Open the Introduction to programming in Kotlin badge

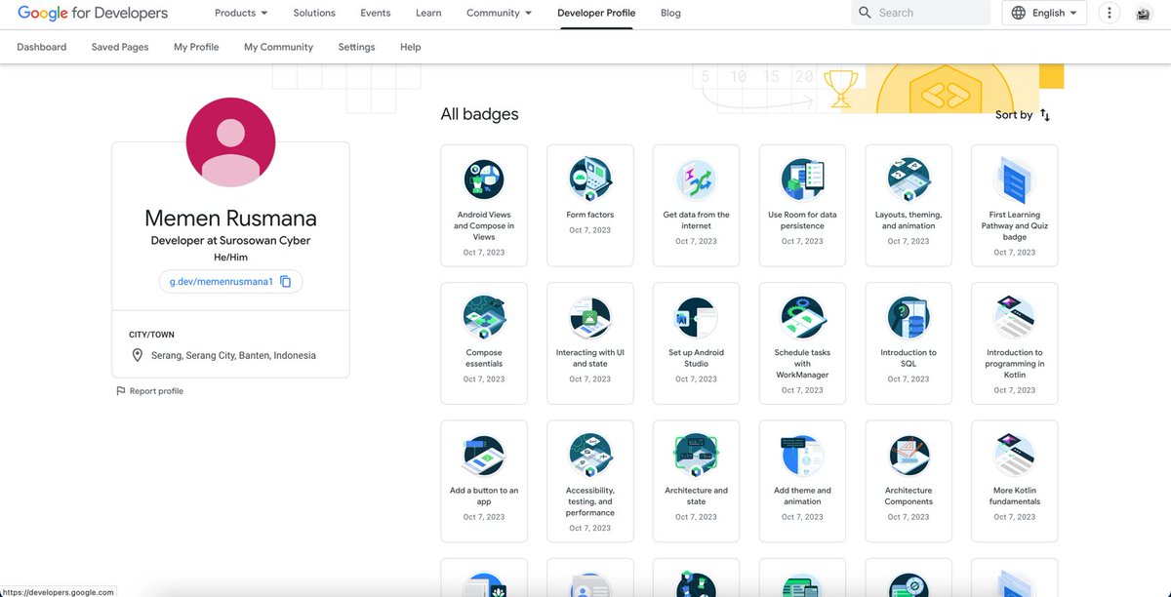pos(1015,343)
